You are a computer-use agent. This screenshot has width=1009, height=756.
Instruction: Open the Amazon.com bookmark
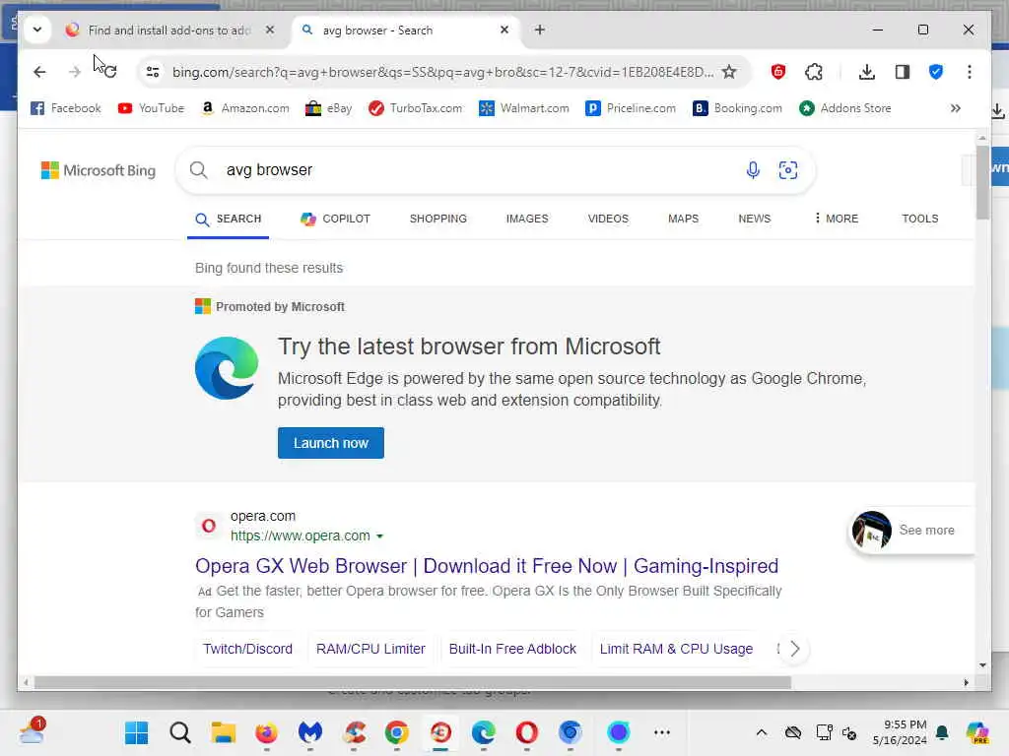(x=244, y=108)
